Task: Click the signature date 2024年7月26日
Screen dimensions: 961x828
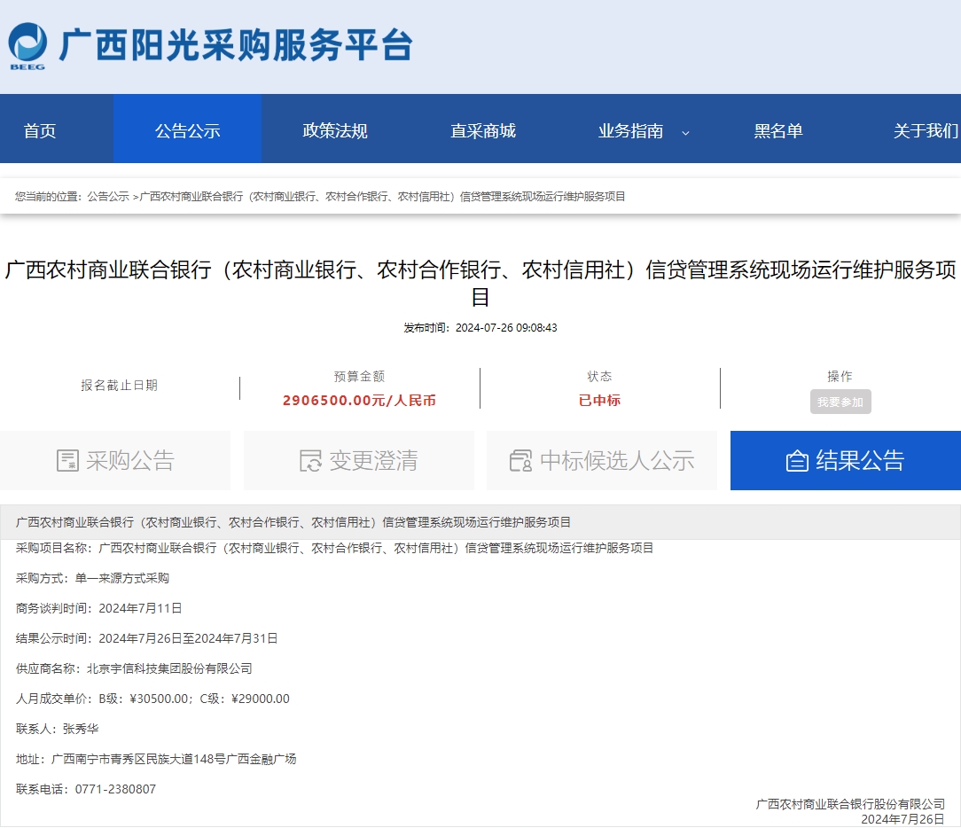Action: [902, 819]
